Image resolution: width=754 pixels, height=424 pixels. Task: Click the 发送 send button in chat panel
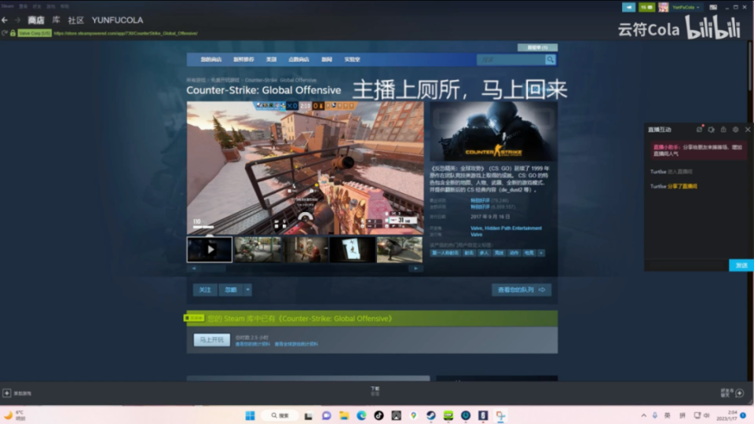click(x=741, y=265)
